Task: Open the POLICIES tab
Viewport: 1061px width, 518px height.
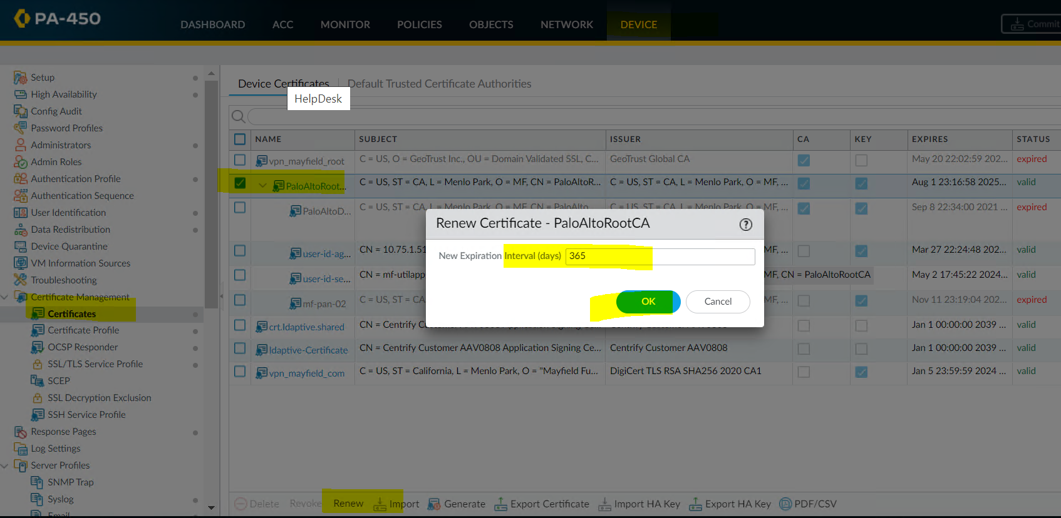Action: (420, 24)
